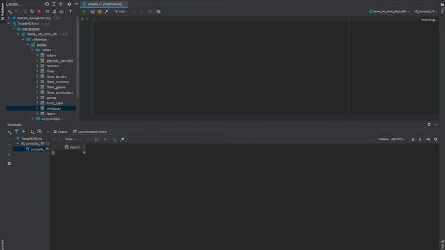This screenshot has height=250, width=445.
Task: Select the highlighted producer table
Action: tap(54, 108)
